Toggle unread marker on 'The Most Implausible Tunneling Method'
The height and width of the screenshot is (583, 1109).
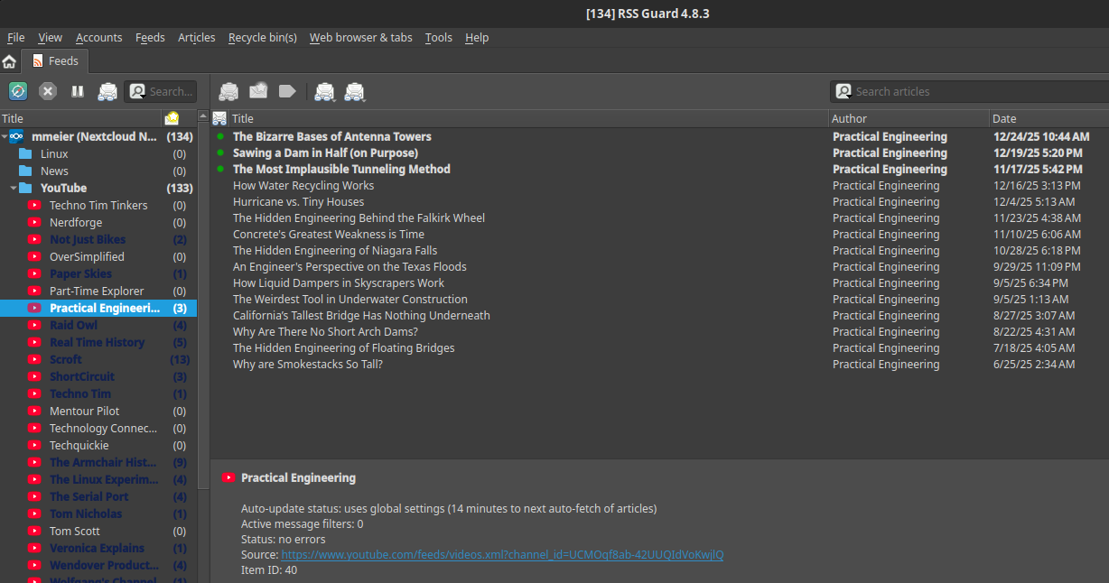222,169
